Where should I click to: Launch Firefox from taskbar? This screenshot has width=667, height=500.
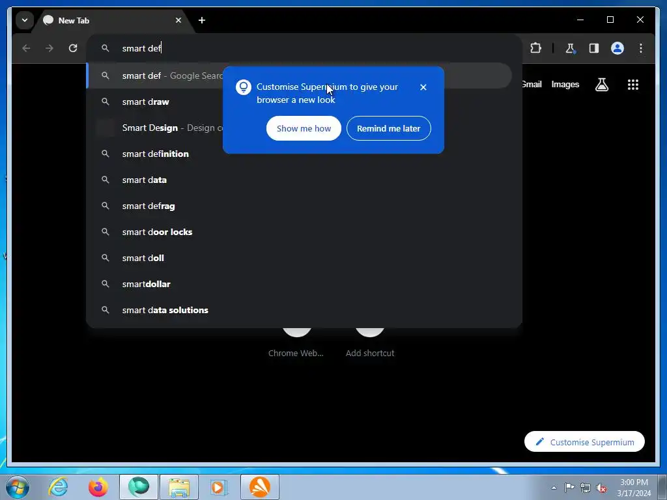98,487
